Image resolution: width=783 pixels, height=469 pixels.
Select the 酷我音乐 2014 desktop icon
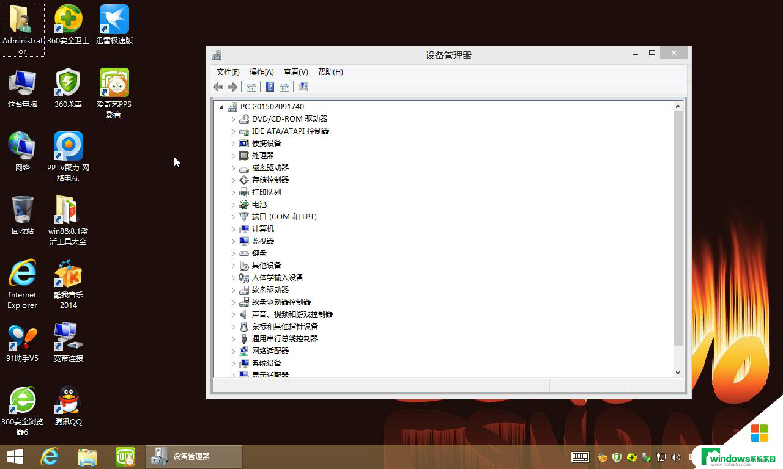68,284
